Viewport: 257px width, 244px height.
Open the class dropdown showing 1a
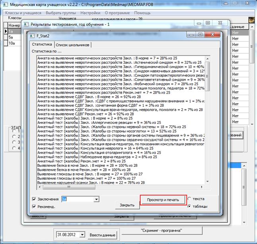(x=96, y=199)
